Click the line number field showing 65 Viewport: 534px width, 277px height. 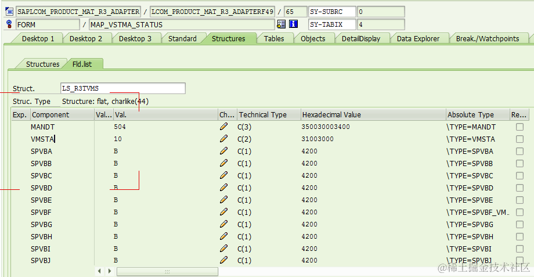point(295,12)
